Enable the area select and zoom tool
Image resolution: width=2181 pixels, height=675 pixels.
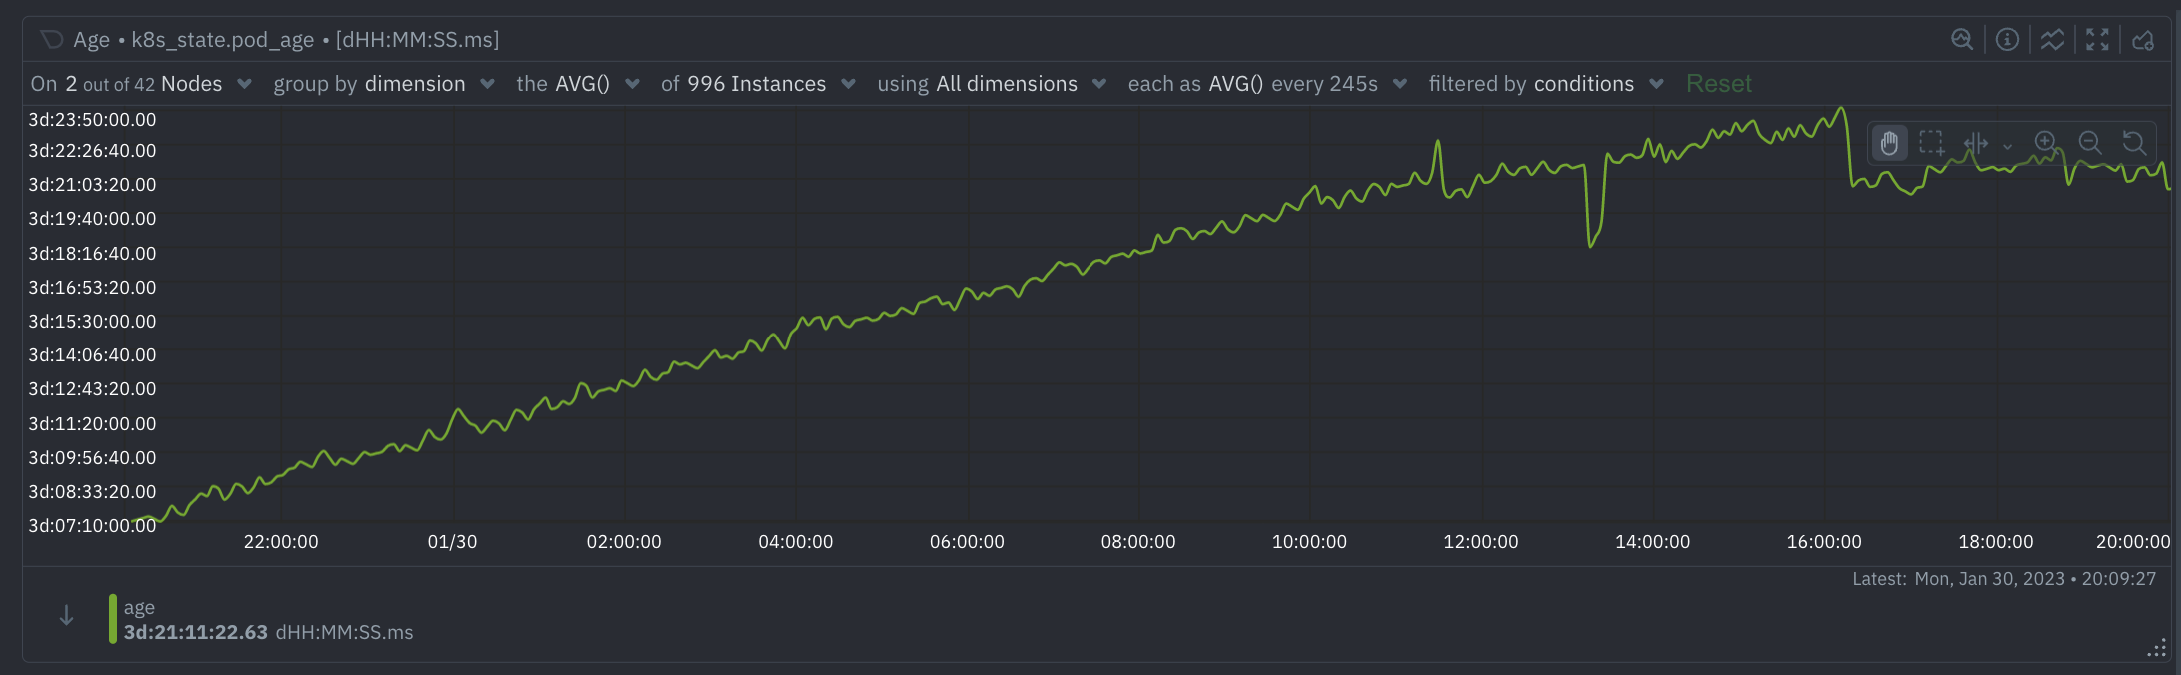tap(1932, 143)
